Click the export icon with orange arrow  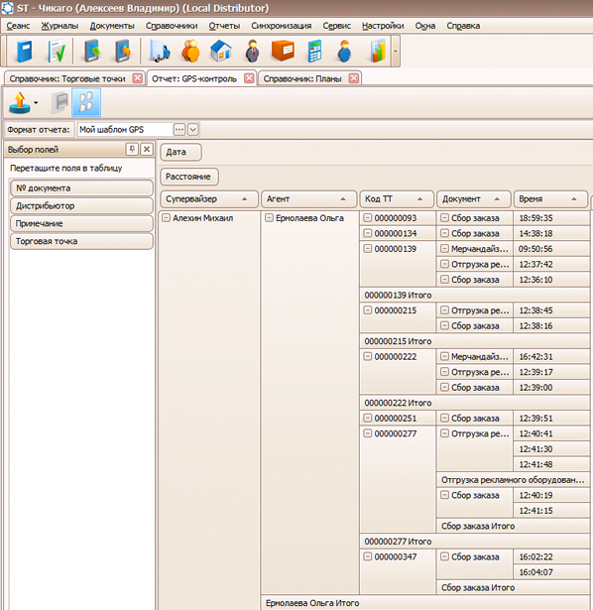pyautogui.click(x=20, y=103)
